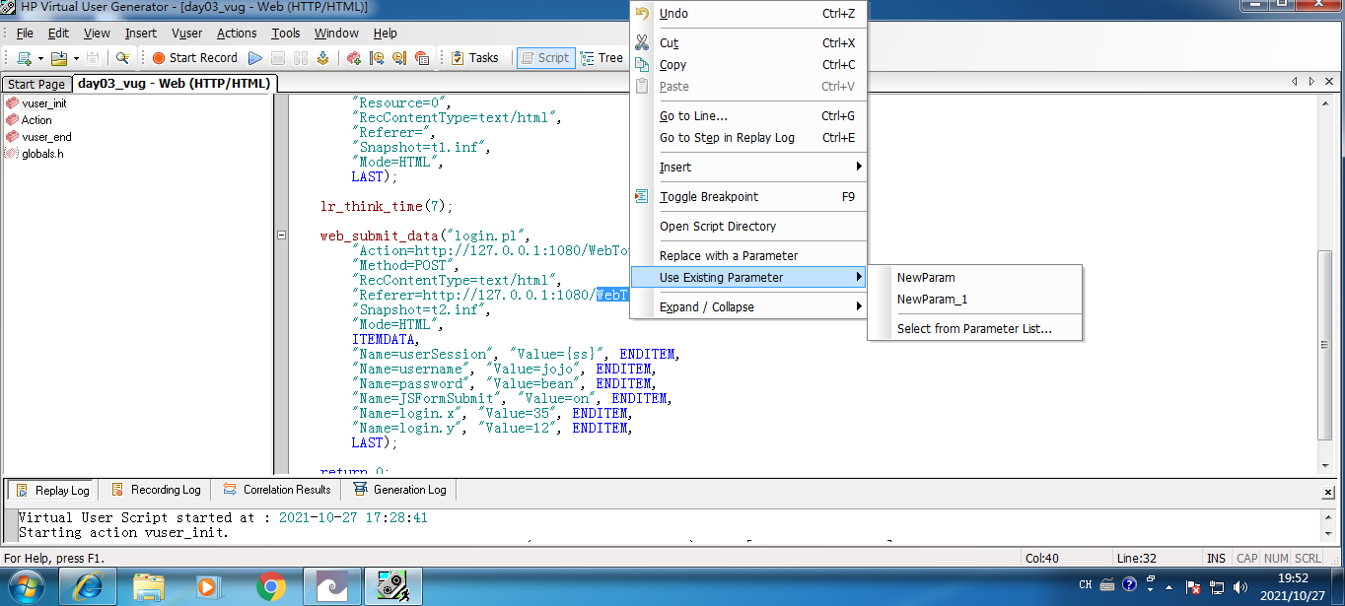The image size is (1345, 606).
Task: Switch to the Start Page tab
Action: [x=36, y=84]
